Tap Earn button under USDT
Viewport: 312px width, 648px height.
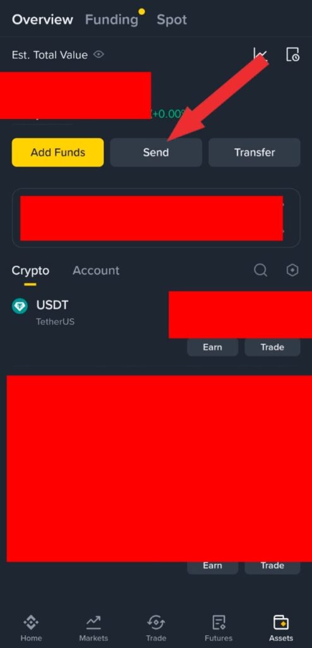[213, 347]
